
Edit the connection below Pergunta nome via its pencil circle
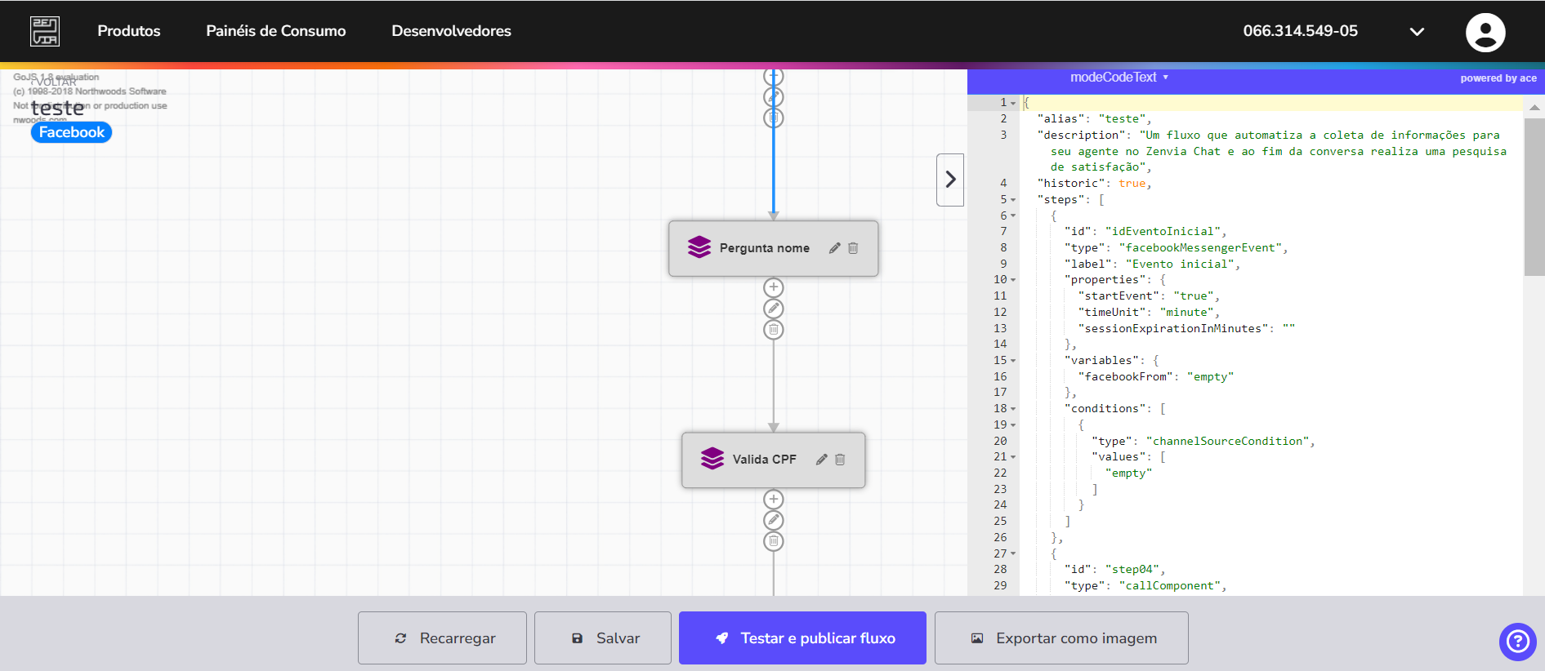[774, 309]
